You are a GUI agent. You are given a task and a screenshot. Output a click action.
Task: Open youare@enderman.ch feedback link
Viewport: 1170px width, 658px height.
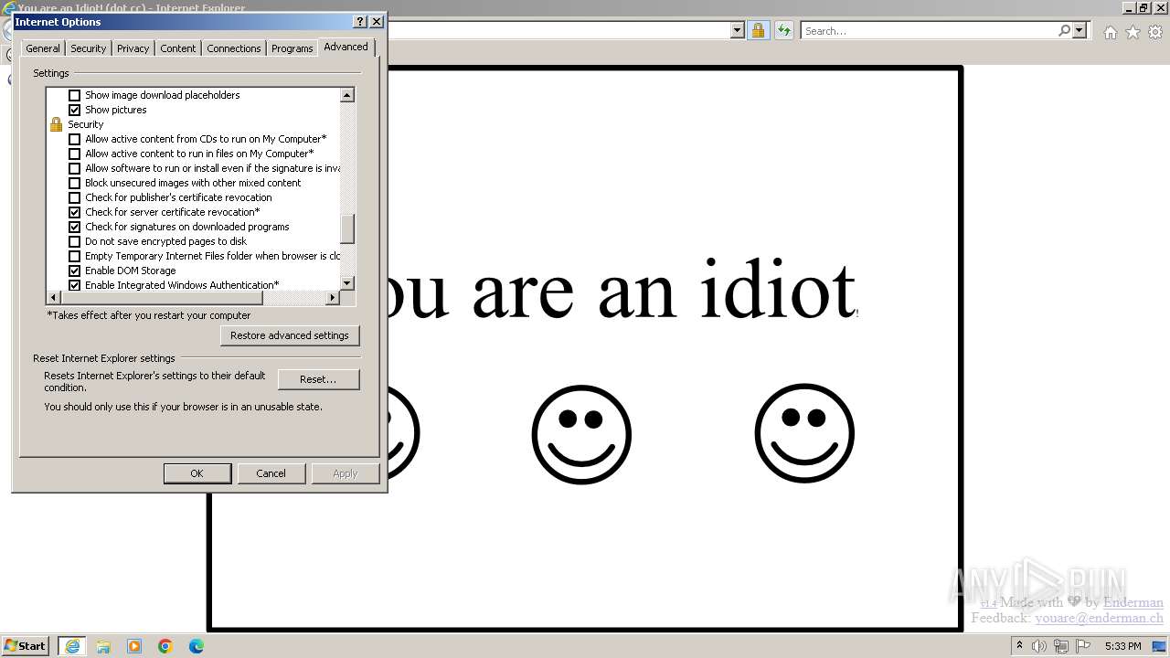tap(1099, 618)
